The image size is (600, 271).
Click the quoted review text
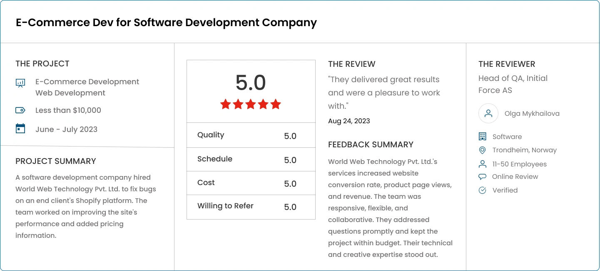[x=384, y=93]
